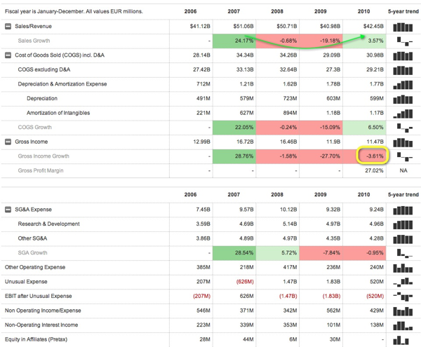Select the Sales Growth row label
Viewport: 421px width, 347px height.
click(34, 41)
